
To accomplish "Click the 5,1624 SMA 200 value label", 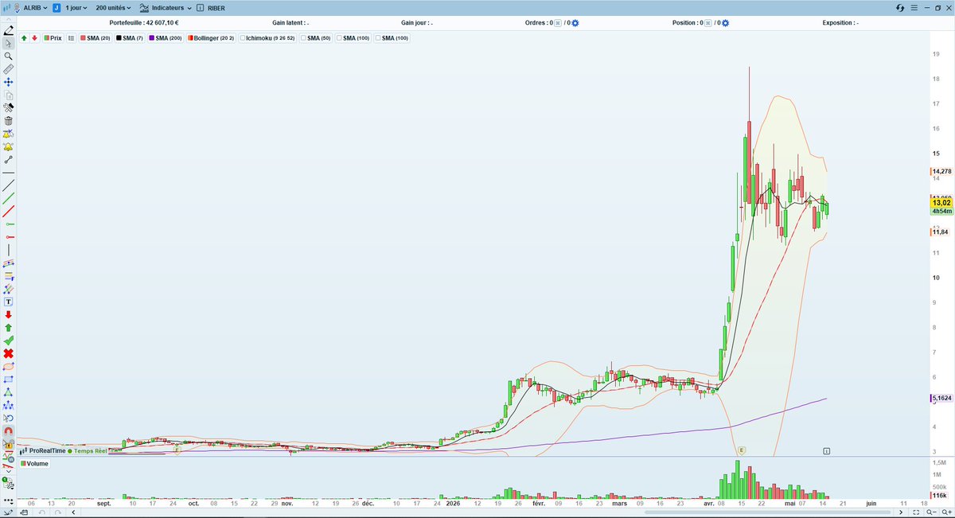I will (940, 398).
